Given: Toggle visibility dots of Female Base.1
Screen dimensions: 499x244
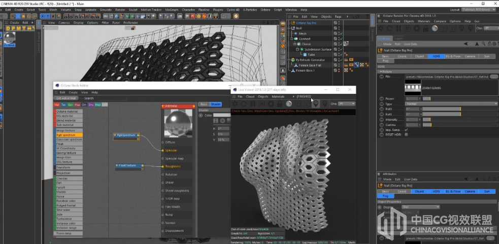Looking at the screenshot, I should pyautogui.click(x=339, y=71).
